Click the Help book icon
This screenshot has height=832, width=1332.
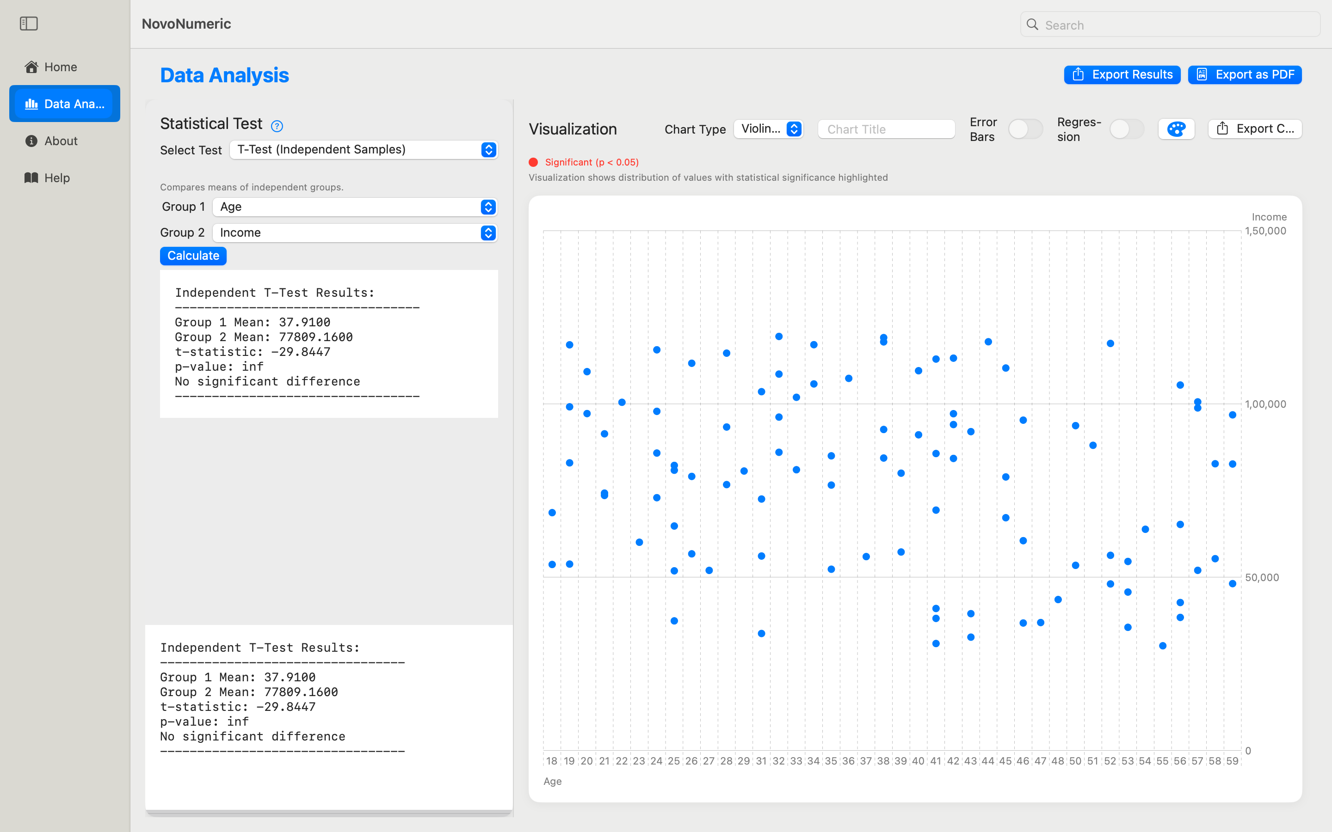[x=31, y=178]
